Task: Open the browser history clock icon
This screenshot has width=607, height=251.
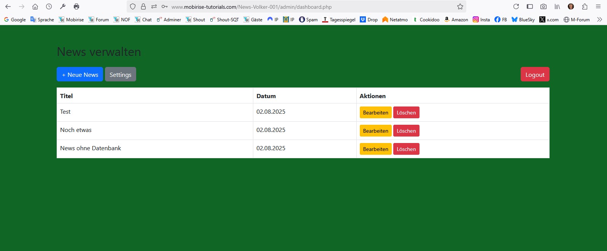Action: (x=49, y=6)
